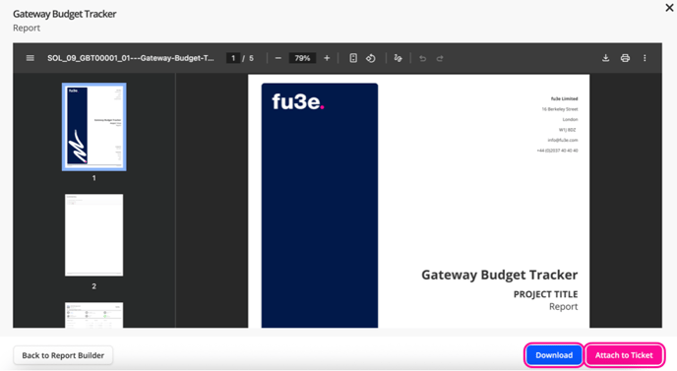This screenshot has height=371, width=677.
Task: Select the fit to page icon
Action: pos(353,58)
